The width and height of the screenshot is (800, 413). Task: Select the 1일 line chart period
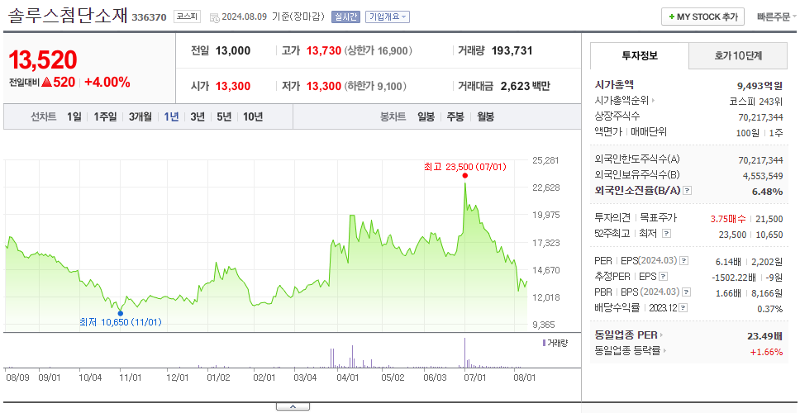click(74, 116)
